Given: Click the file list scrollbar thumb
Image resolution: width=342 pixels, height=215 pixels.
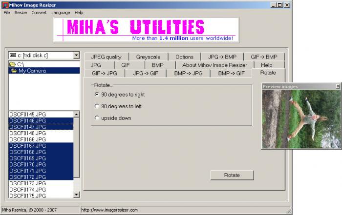Looking at the screenshot, I should tap(76, 148).
